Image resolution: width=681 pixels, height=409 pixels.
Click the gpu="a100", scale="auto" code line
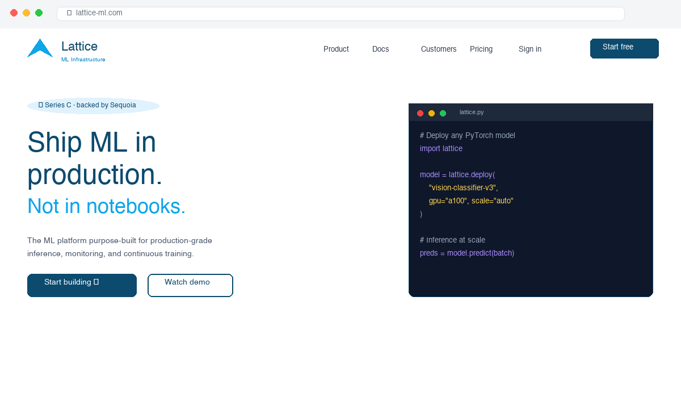pos(471,201)
